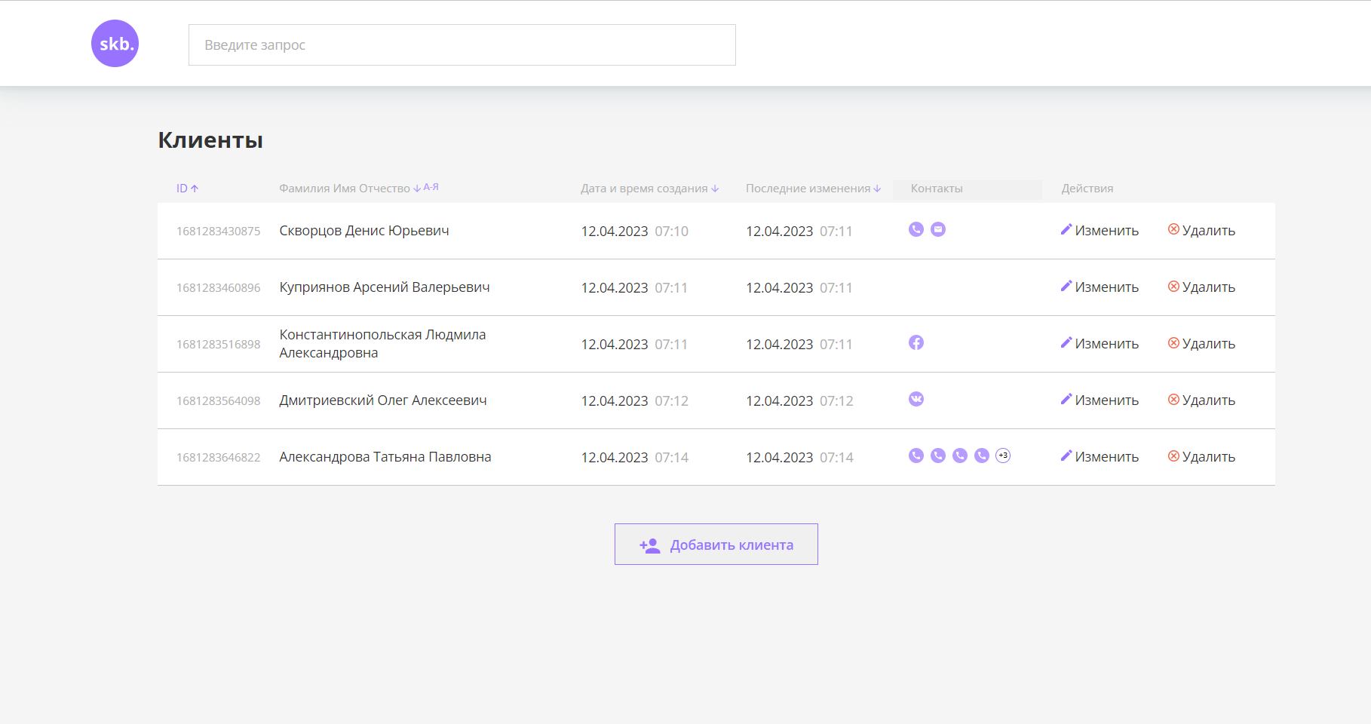Expand the +3 hidden contacts for Александрова Татьяна
This screenshot has width=1371, height=724.
(1003, 456)
